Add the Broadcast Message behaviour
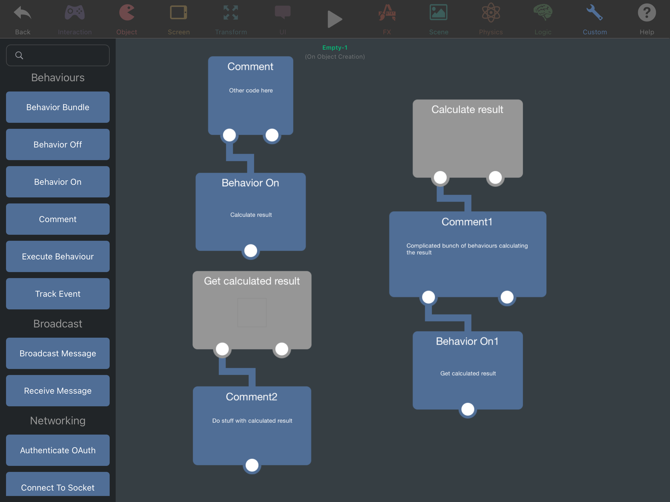This screenshot has height=502, width=670. tap(58, 353)
